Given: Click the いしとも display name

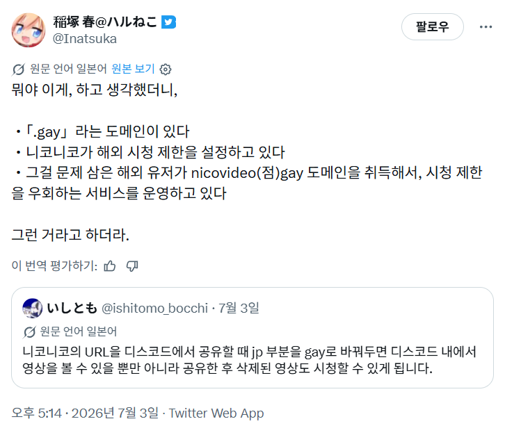Looking at the screenshot, I should point(72,309).
